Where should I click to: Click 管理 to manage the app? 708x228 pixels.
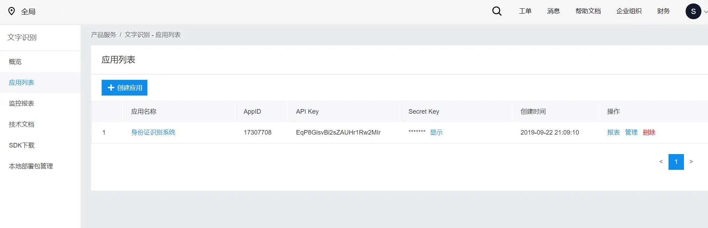(x=631, y=132)
